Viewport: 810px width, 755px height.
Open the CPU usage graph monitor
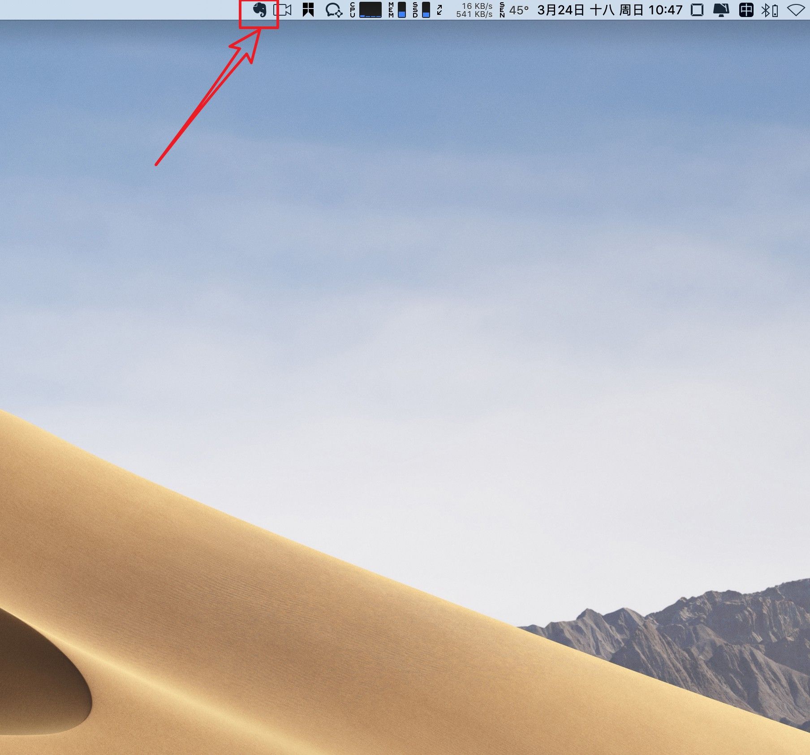(x=366, y=10)
